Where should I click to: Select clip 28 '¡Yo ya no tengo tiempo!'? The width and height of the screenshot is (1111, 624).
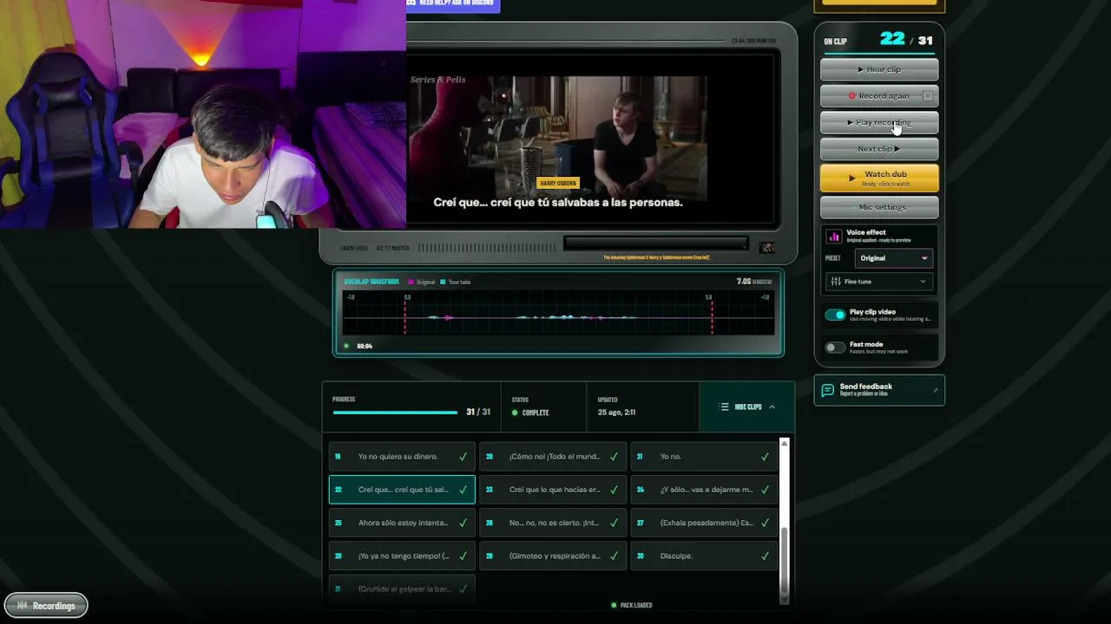coord(402,556)
